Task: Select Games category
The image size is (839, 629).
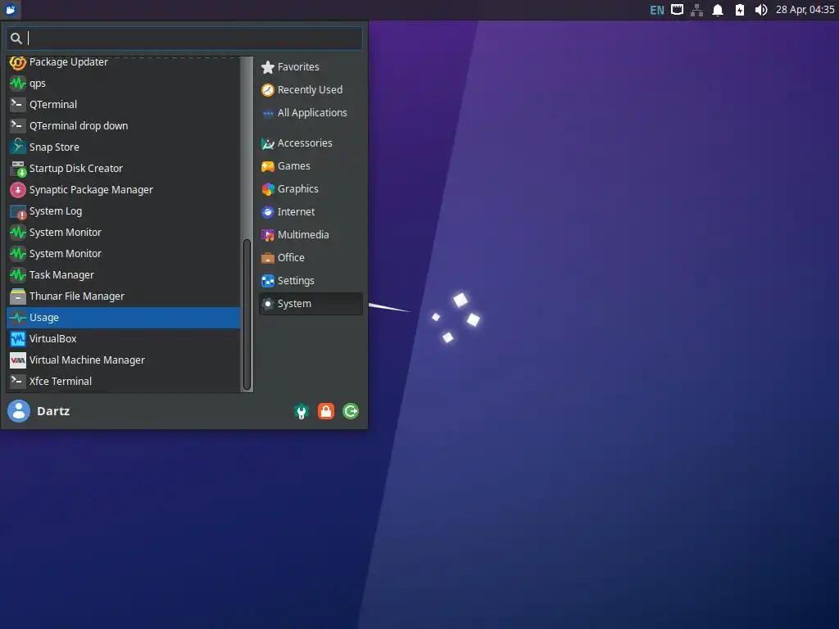Action: pyautogui.click(x=311, y=166)
